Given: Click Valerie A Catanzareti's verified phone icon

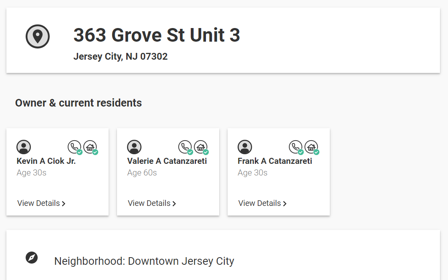Looking at the screenshot, I should (x=186, y=147).
